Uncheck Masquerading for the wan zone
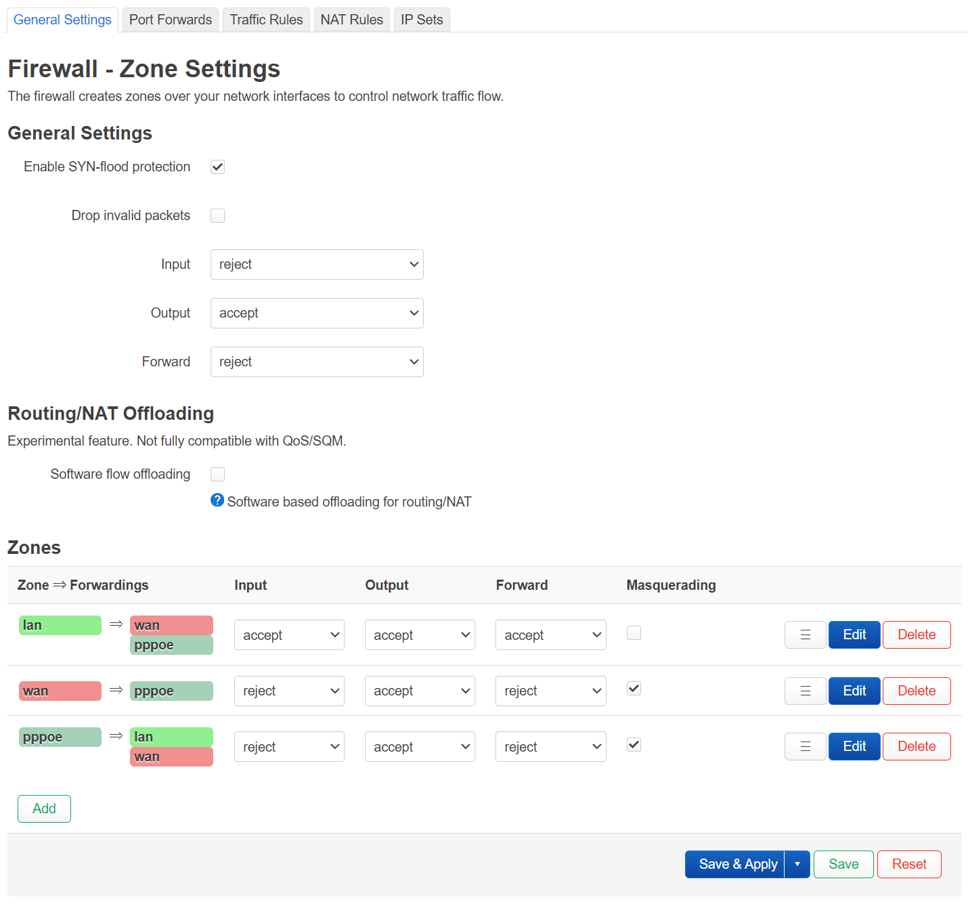This screenshot has height=904, width=968. [x=634, y=688]
